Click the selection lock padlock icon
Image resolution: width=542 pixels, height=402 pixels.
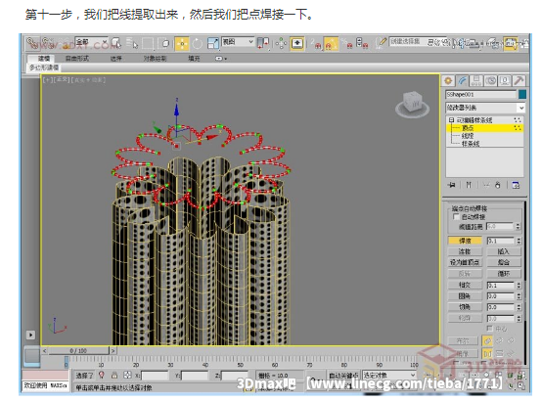click(114, 375)
